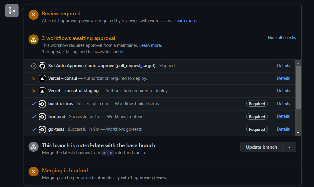Click the frontend check name
The height and width of the screenshot is (187, 314).
[x=57, y=117]
